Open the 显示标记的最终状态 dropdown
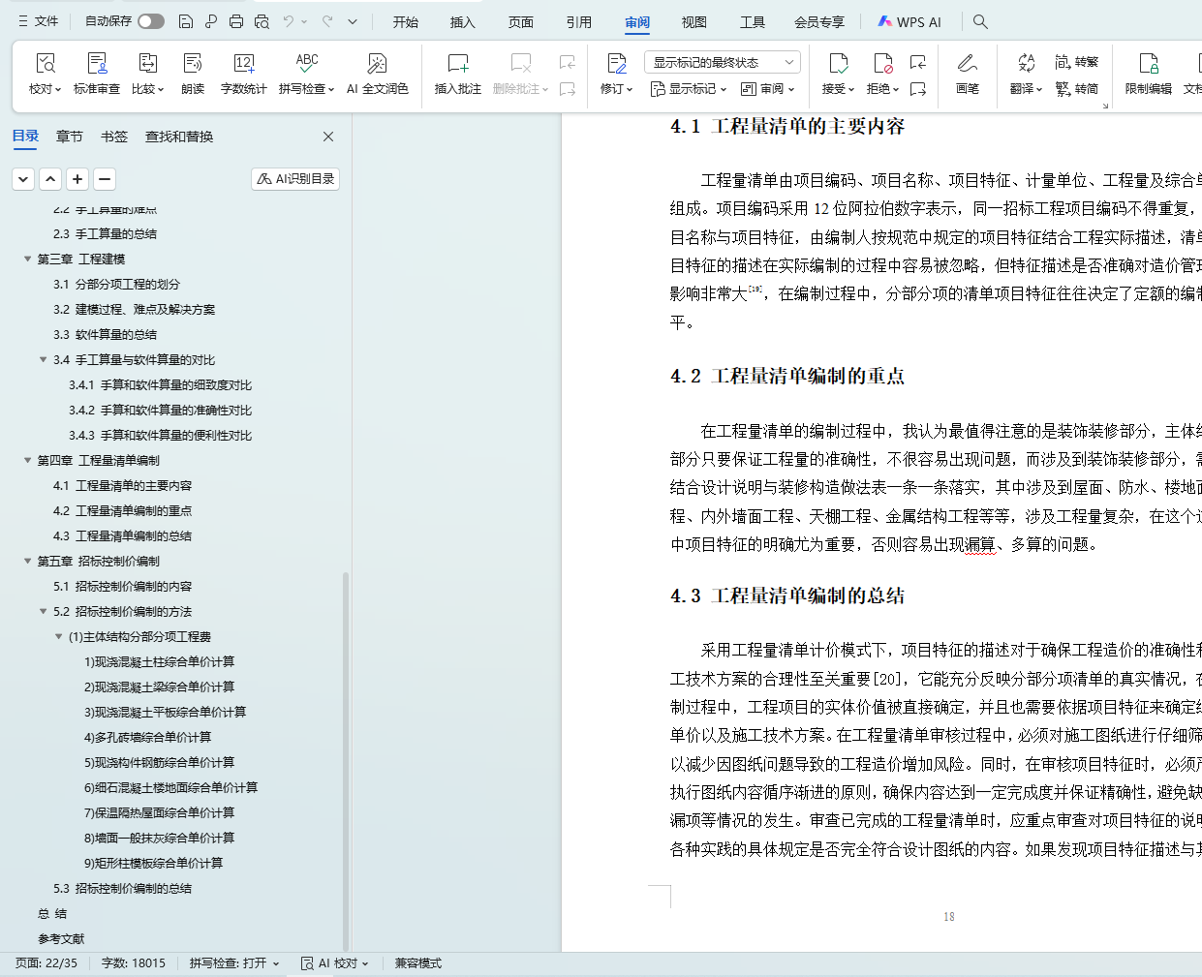This screenshot has width=1202, height=977. click(723, 62)
